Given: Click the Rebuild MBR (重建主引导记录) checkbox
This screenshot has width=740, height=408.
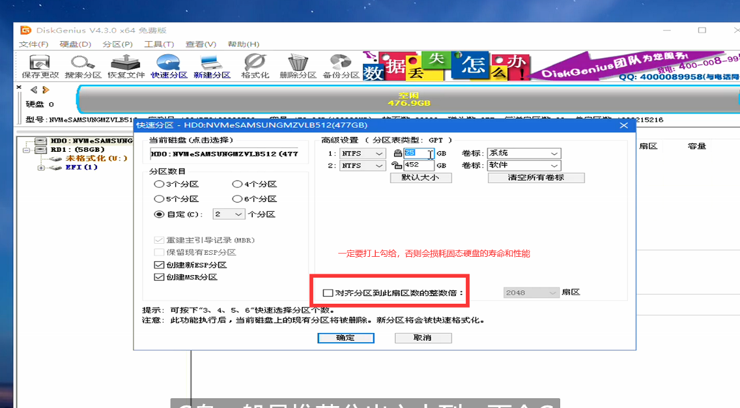Looking at the screenshot, I should click(159, 240).
